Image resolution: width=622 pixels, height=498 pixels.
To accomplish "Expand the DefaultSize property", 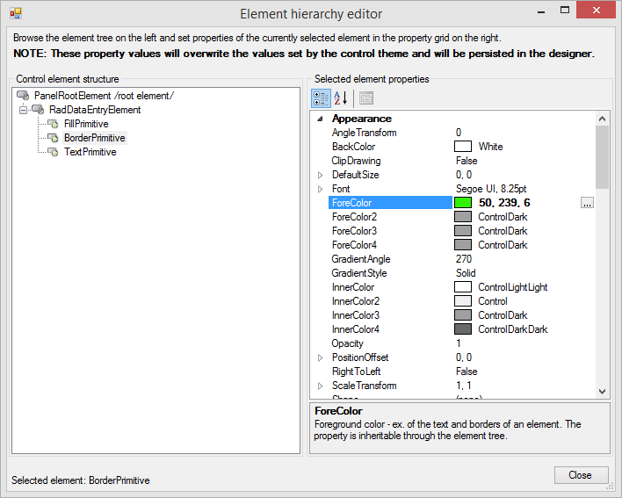I will (x=321, y=175).
